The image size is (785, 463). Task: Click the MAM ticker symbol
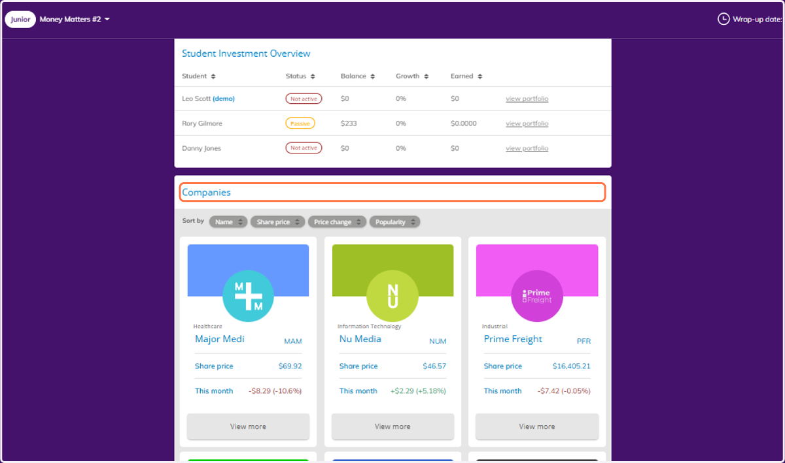click(293, 342)
